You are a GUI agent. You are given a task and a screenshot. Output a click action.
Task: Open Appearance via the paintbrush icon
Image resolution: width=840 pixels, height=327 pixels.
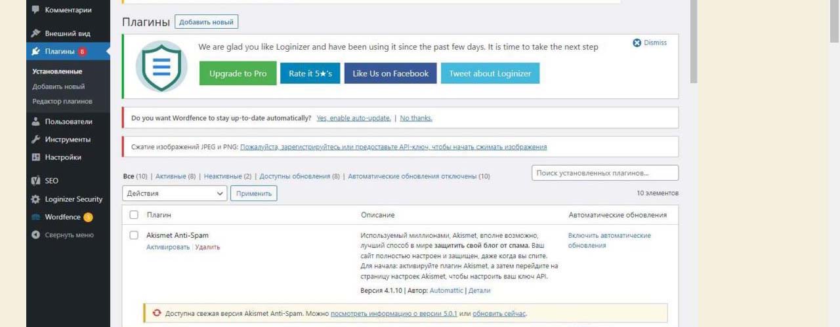click(x=36, y=33)
